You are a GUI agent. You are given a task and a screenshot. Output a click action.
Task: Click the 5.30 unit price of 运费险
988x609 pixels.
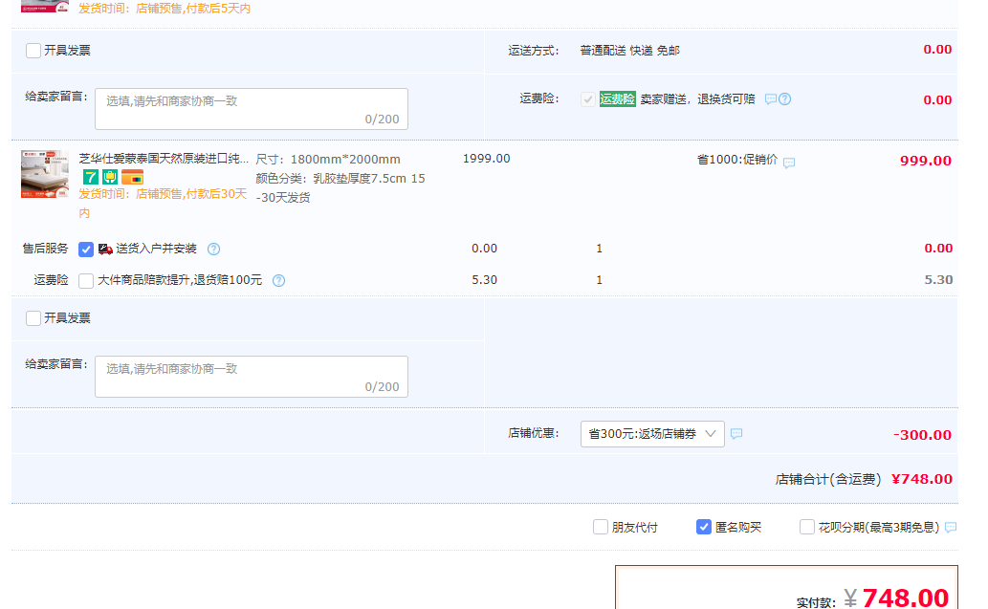[x=485, y=279]
